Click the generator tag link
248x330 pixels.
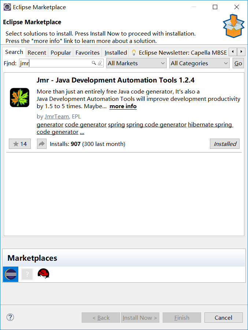click(x=50, y=125)
